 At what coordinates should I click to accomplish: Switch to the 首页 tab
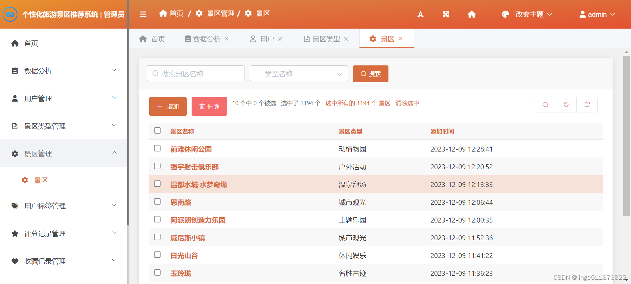152,39
